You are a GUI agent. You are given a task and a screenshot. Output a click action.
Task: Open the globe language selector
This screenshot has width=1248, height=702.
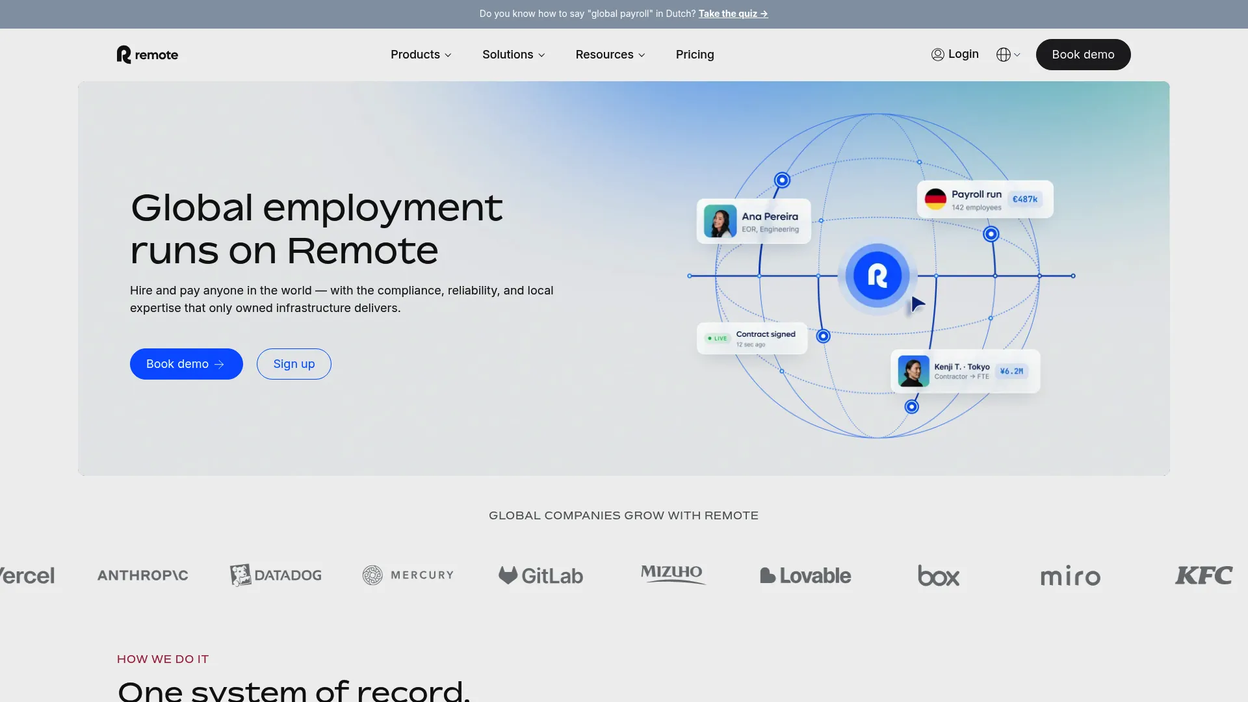pyautogui.click(x=1008, y=55)
